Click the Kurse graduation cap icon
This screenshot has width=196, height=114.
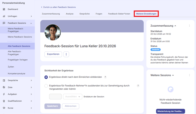click(x=4, y=108)
